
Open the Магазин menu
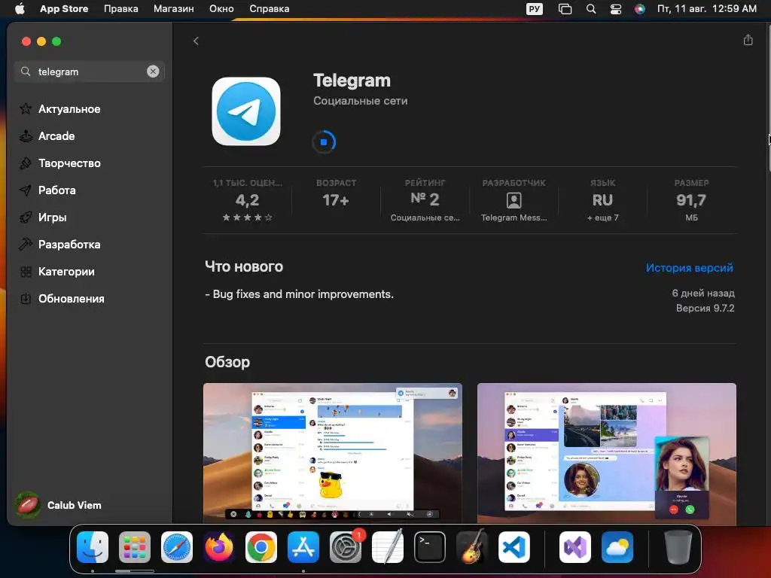click(174, 9)
